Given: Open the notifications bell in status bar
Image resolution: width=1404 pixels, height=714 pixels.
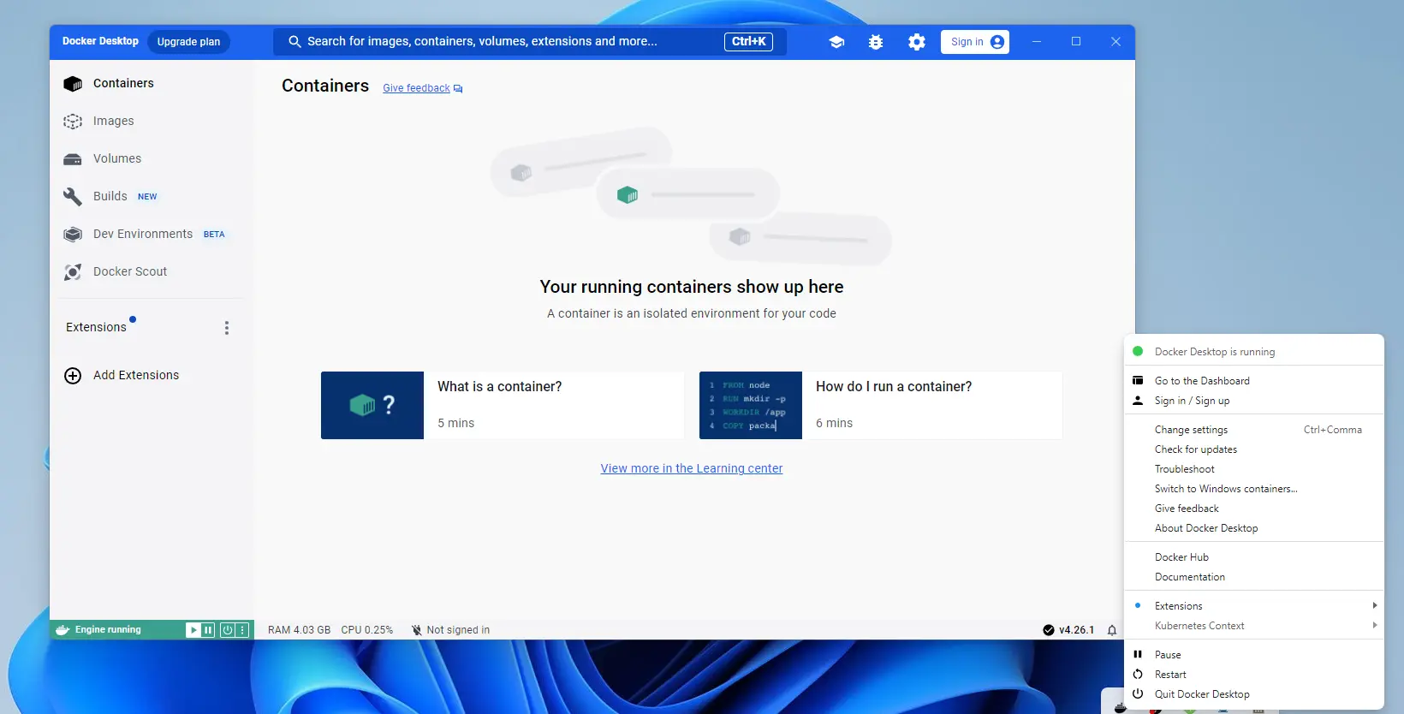Looking at the screenshot, I should tap(1111, 630).
